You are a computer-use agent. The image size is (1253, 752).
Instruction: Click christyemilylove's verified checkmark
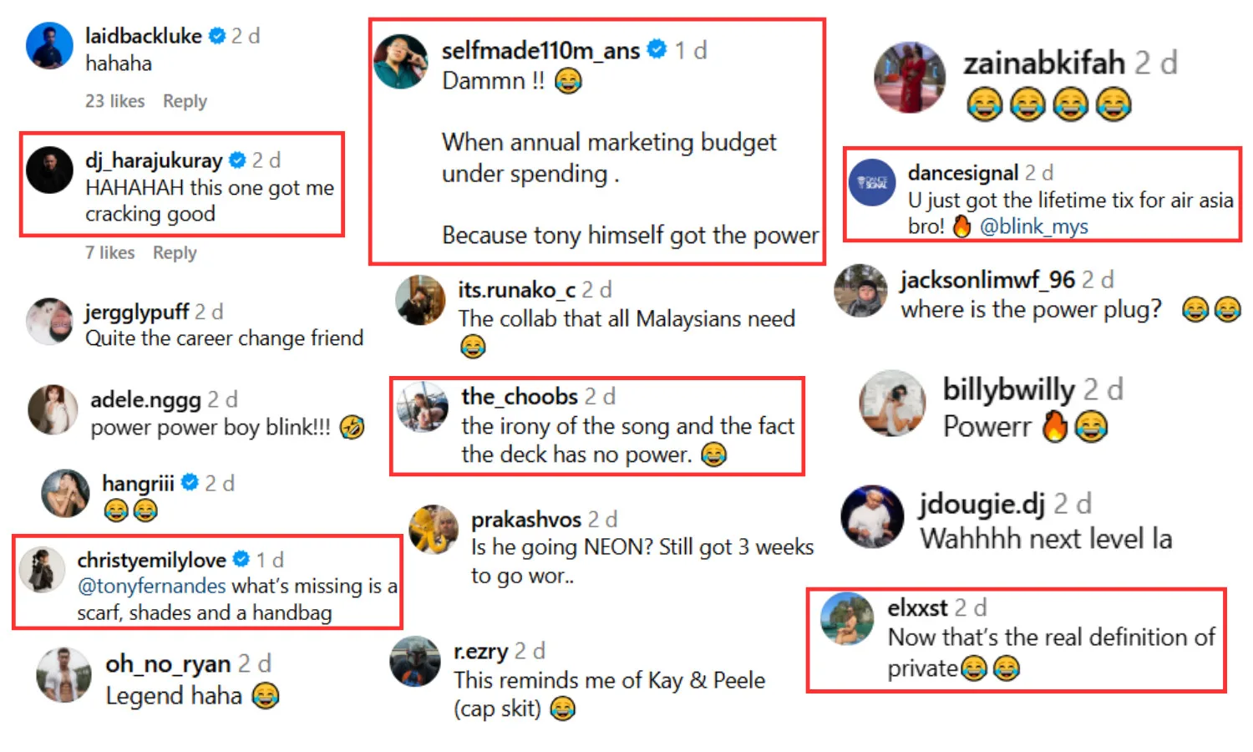[x=241, y=559]
